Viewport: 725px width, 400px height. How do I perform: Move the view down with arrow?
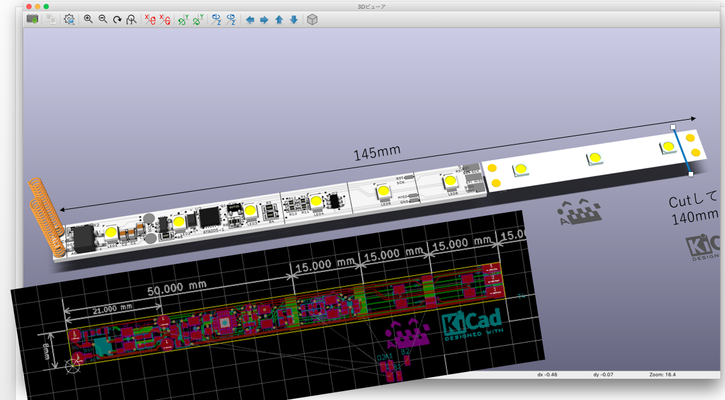pos(293,20)
